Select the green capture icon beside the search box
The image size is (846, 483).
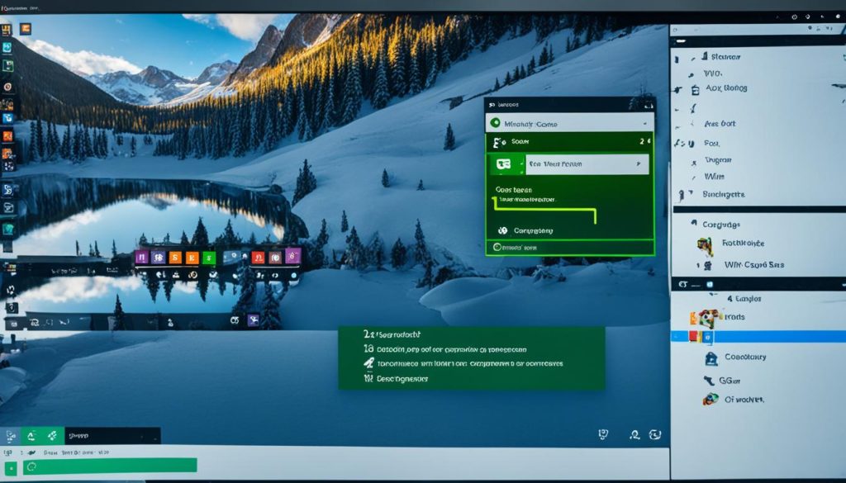pyautogui.click(x=505, y=163)
